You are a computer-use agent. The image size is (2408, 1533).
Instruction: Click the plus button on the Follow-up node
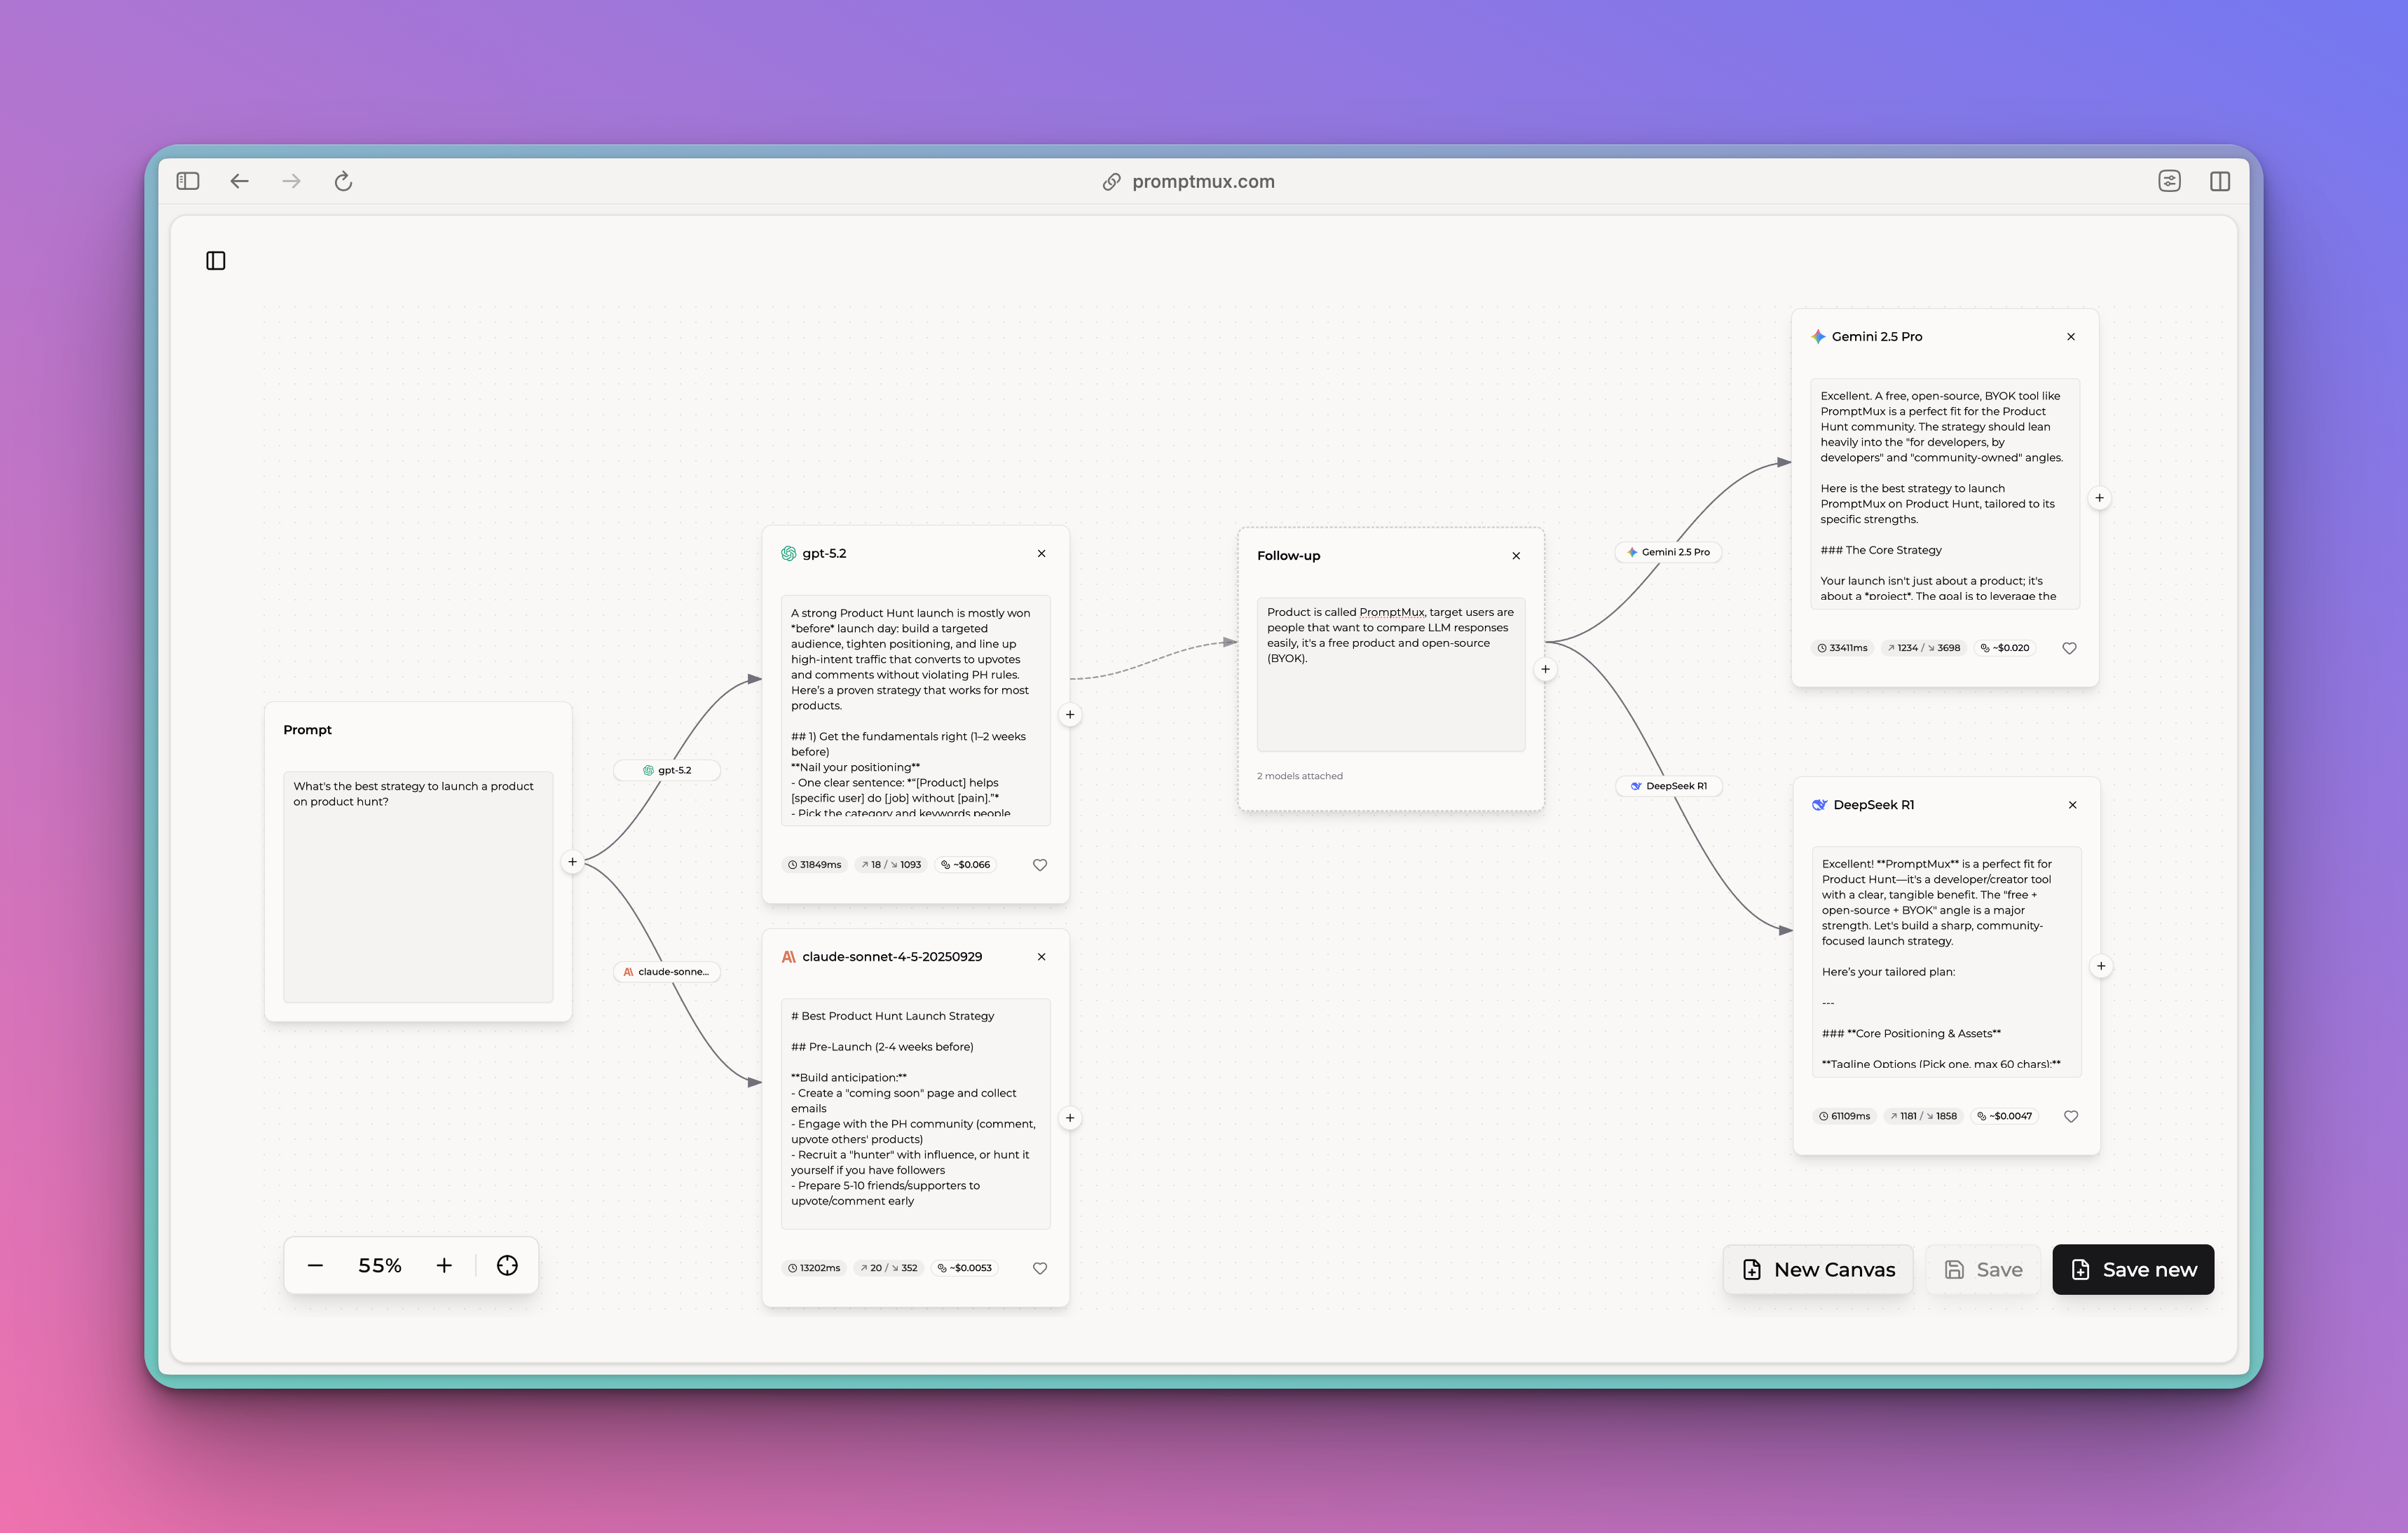(x=1545, y=668)
